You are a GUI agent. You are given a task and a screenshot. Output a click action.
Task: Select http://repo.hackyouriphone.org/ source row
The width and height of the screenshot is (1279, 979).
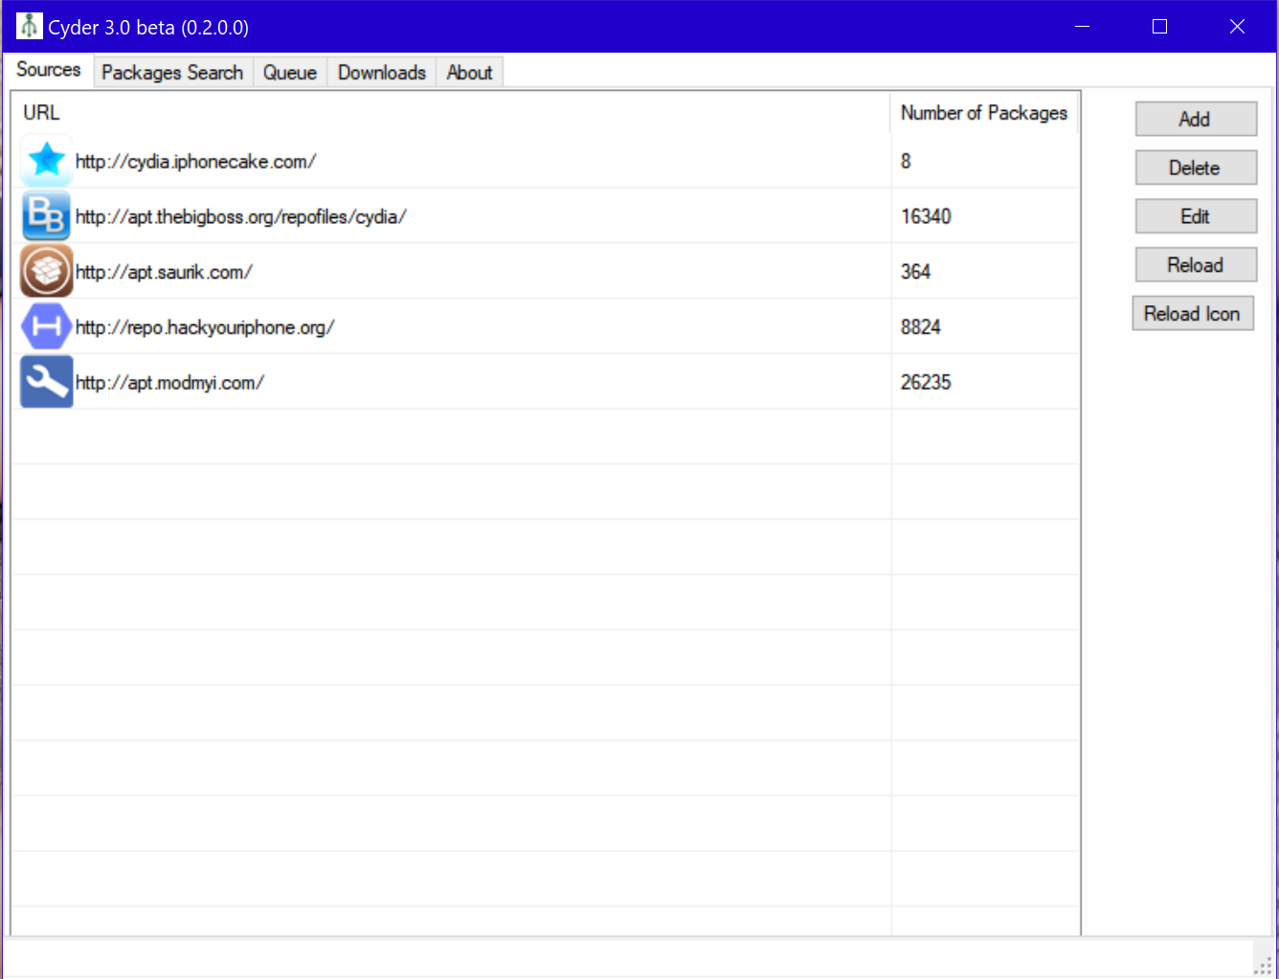546,327
